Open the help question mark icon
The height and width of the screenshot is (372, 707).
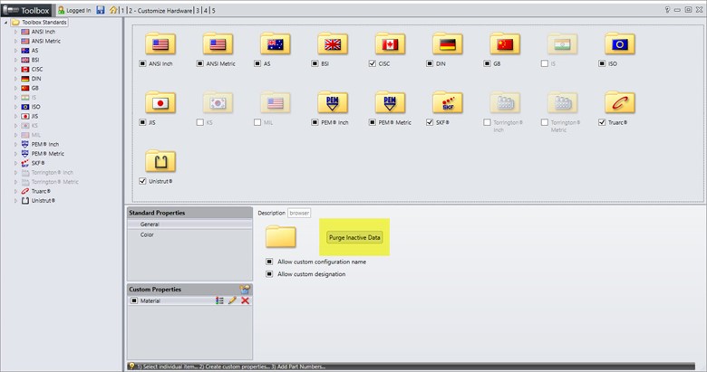[667, 10]
